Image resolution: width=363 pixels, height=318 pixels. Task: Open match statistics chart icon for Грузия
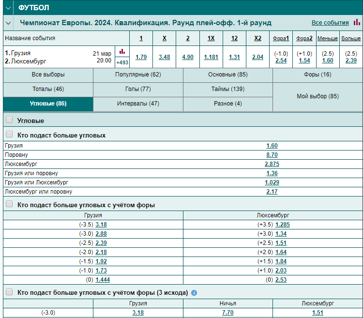(122, 51)
